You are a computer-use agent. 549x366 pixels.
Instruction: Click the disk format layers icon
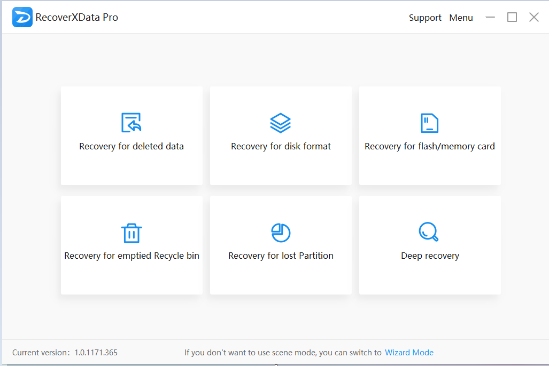(x=281, y=123)
